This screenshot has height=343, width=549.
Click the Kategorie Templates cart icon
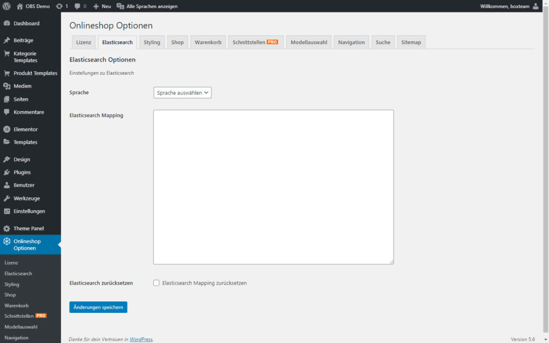point(6,54)
